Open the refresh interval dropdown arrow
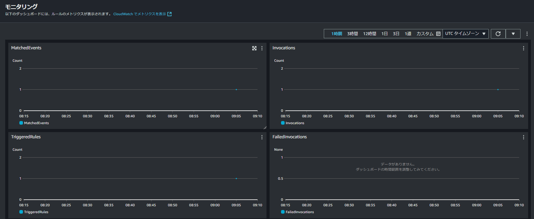The height and width of the screenshot is (219, 534). [x=513, y=33]
